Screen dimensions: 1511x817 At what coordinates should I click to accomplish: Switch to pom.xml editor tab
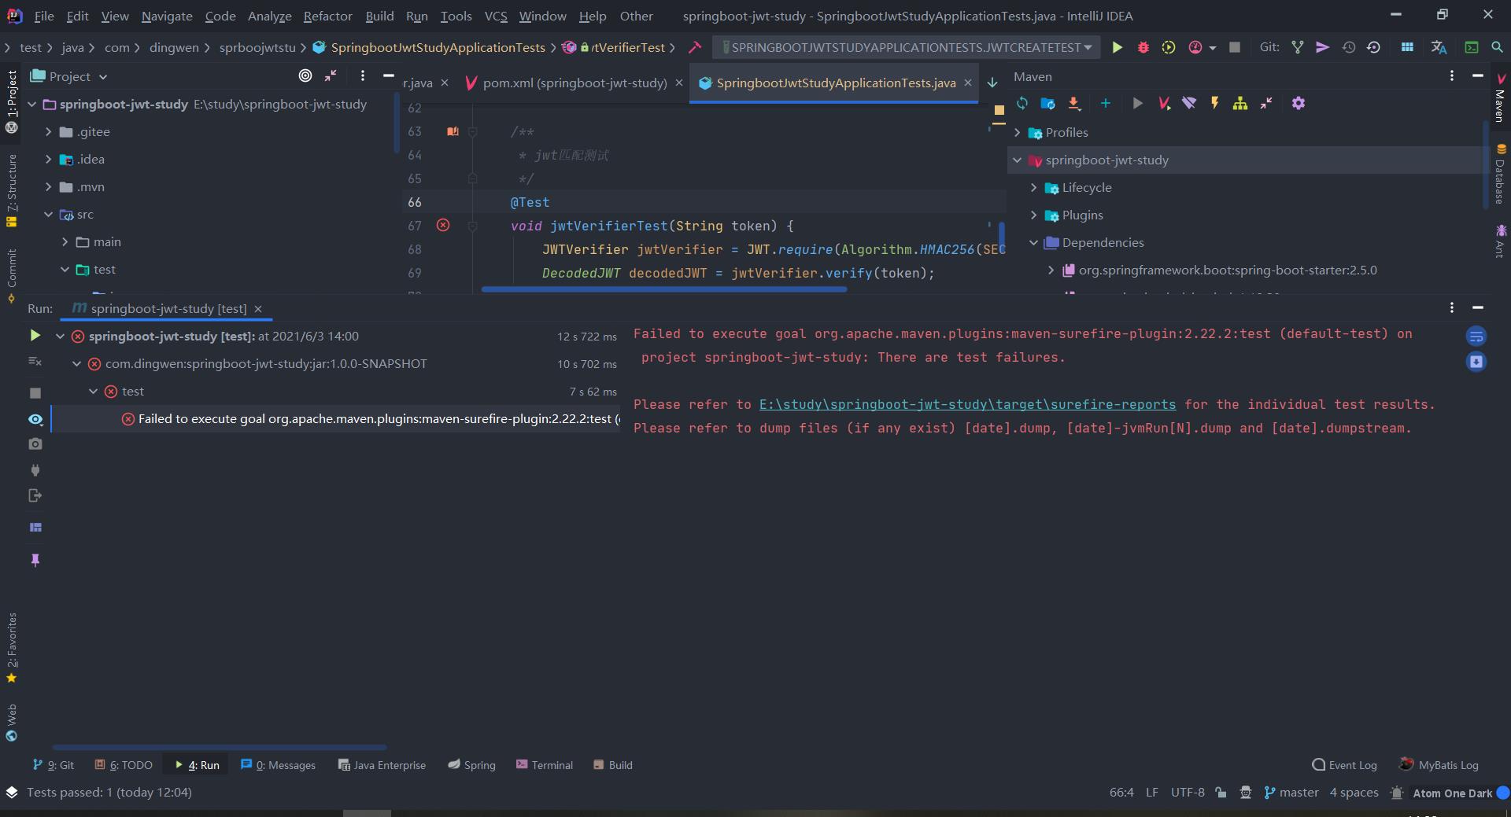(574, 83)
